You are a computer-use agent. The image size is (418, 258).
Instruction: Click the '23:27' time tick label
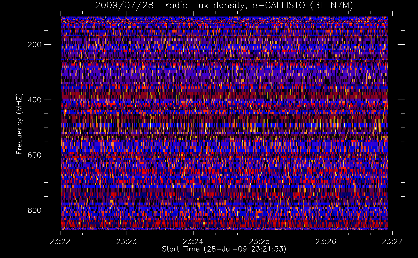click(392, 241)
